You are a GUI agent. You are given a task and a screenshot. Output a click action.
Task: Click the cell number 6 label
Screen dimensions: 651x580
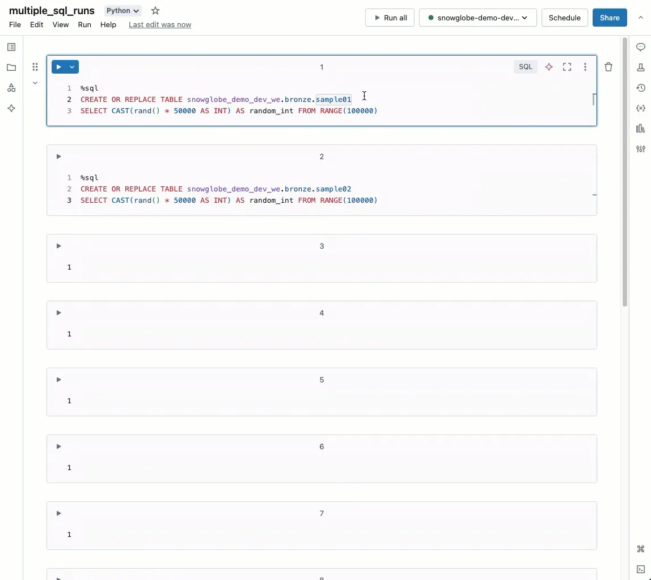tap(322, 446)
